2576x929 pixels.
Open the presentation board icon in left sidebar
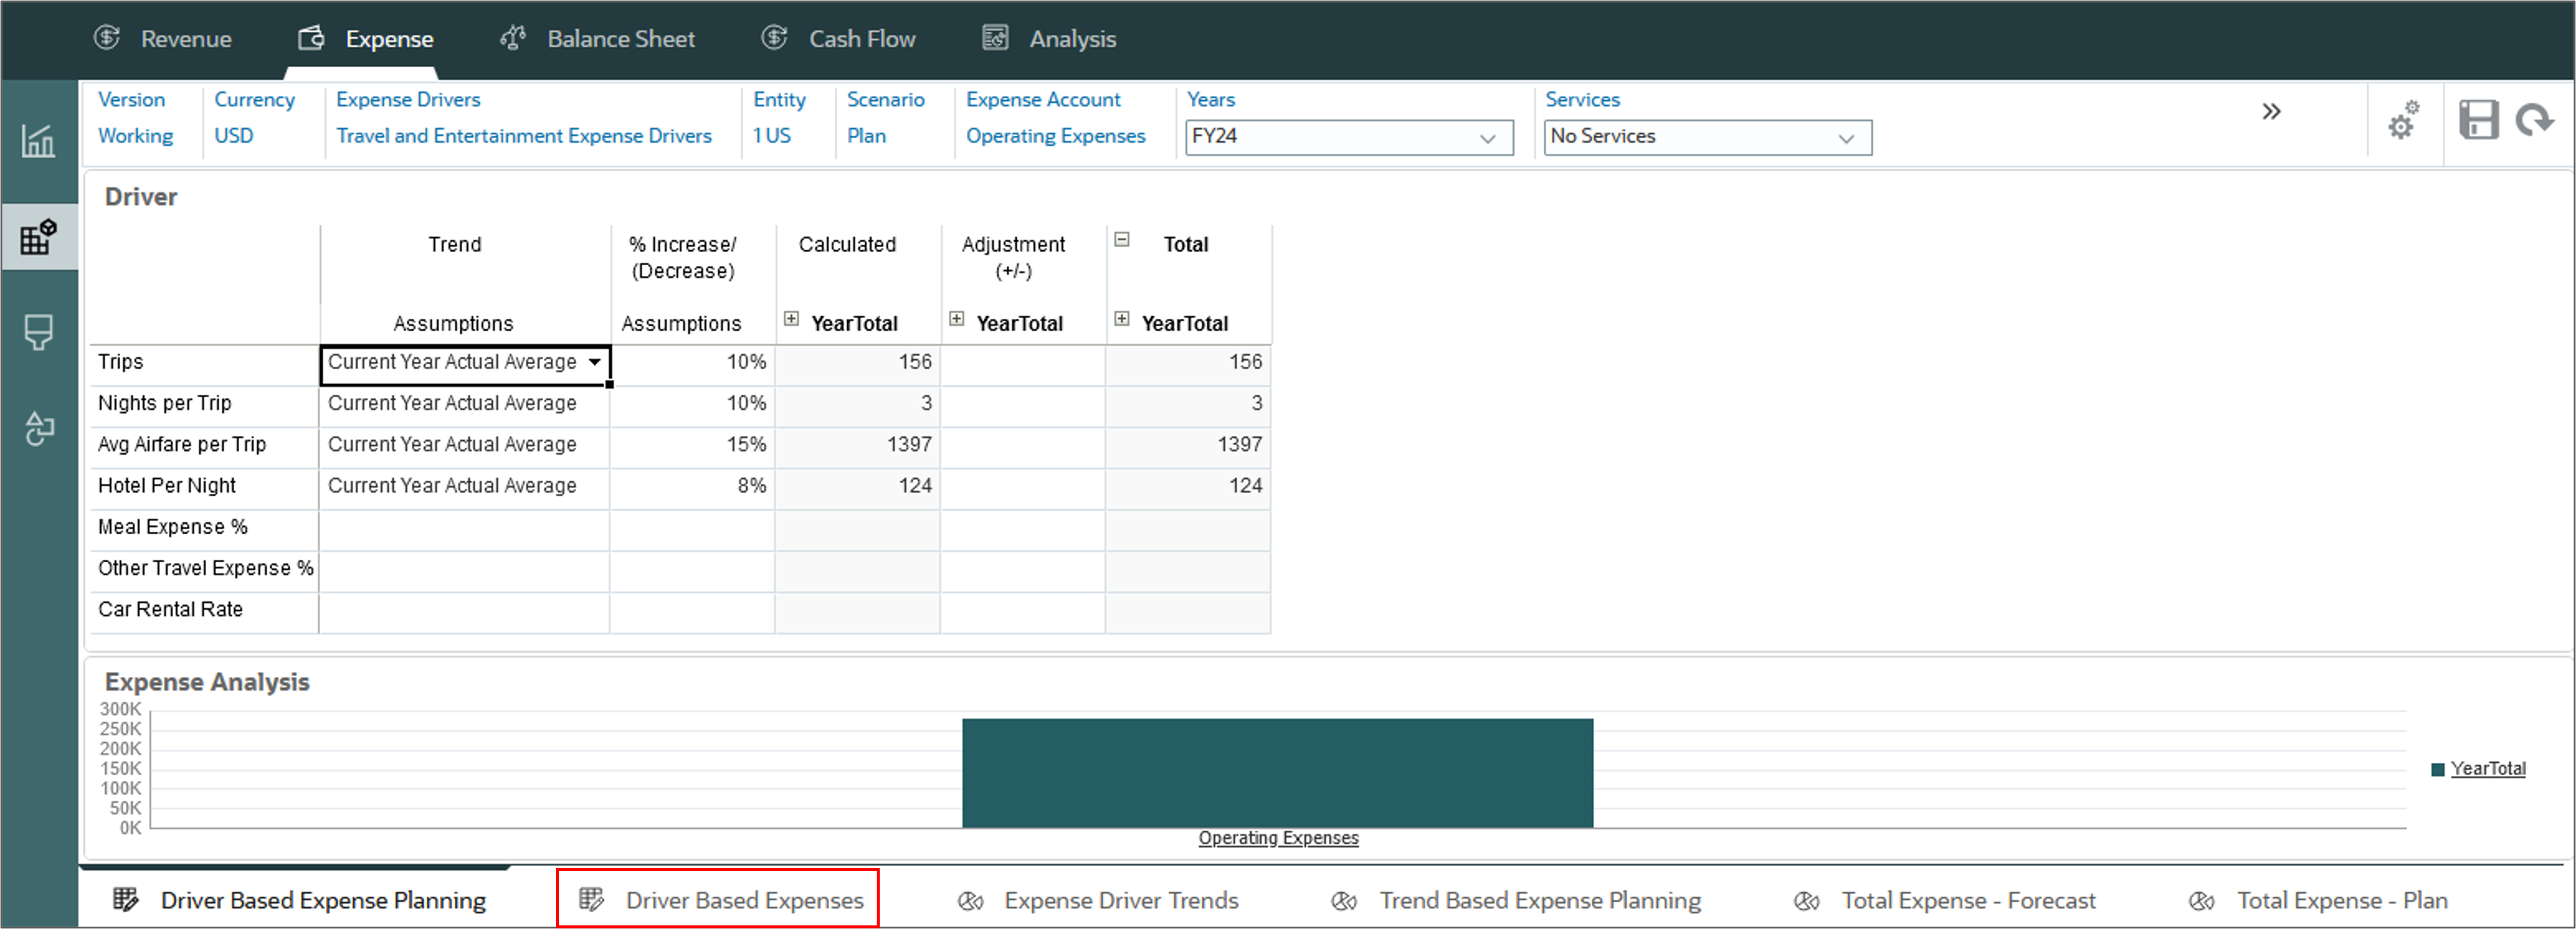click(x=38, y=332)
